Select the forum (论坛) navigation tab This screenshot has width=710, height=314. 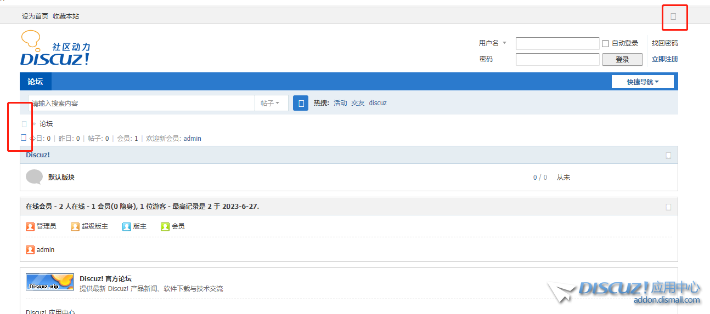pos(35,82)
